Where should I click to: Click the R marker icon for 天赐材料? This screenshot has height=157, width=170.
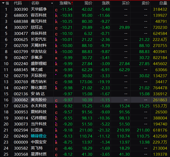click(x=56, y=46)
